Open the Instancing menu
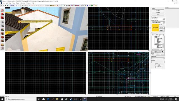This screenshot has height=101, width=179. pyautogui.click(x=22, y=3)
